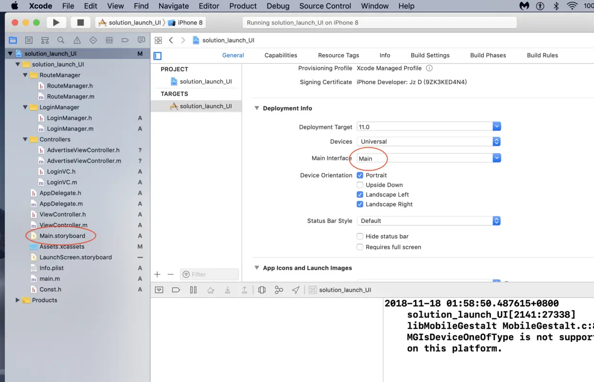Switch to the Build Settings tab
This screenshot has width=594, height=382.
430,56
